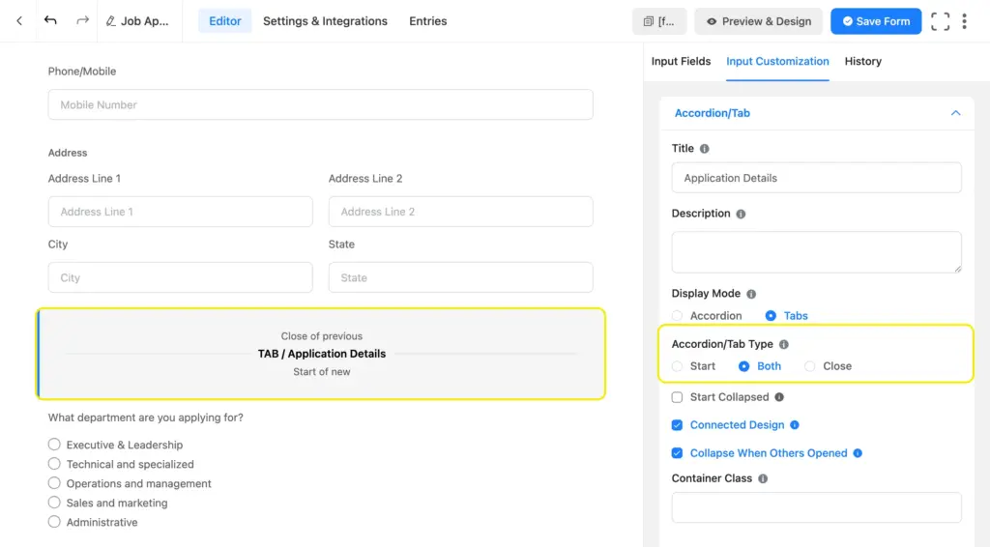The height and width of the screenshot is (547, 990).
Task: Uncheck Collapse When Others Opened
Action: [677, 453]
